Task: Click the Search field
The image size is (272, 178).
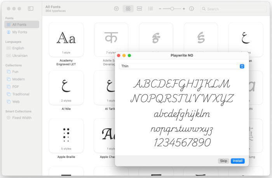Action: (x=233, y=9)
